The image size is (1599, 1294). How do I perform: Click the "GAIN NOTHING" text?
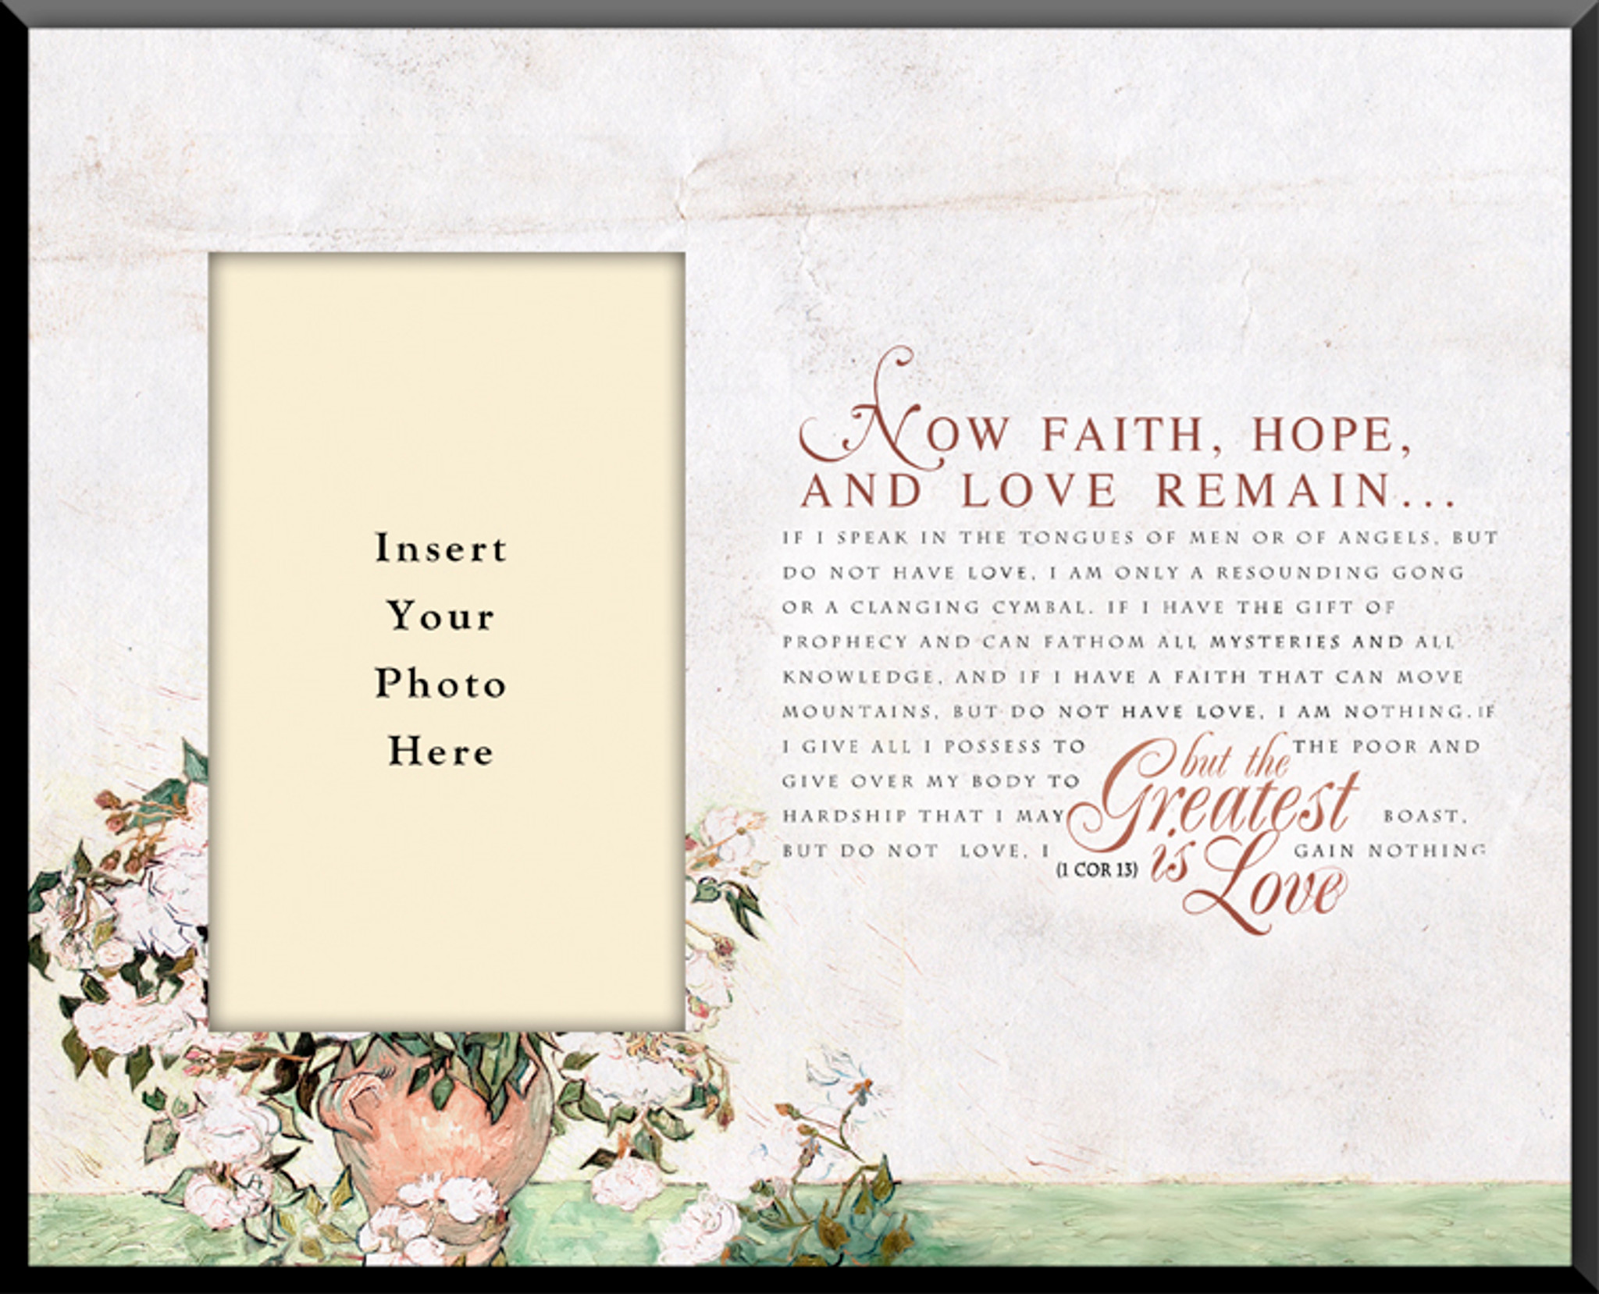(x=1388, y=851)
